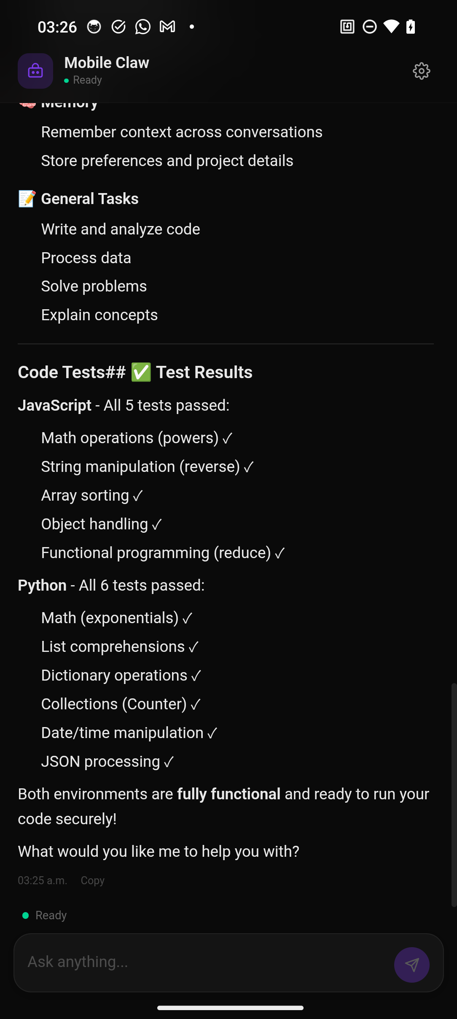457x1019 pixels.
Task: Tap the 03:25 a.m. message timestamp
Action: coord(43,880)
